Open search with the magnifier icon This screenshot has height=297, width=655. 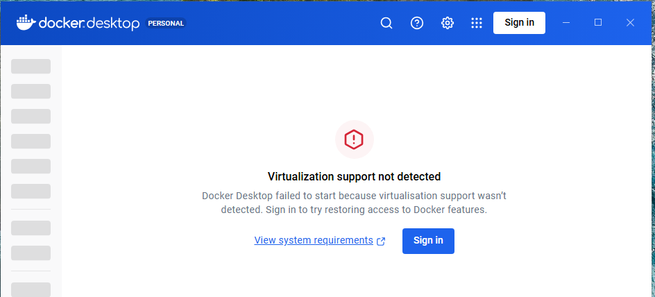click(x=386, y=23)
